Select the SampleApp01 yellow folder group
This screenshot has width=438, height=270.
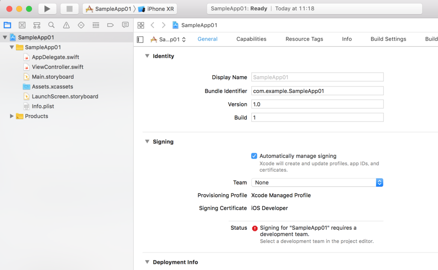43,47
